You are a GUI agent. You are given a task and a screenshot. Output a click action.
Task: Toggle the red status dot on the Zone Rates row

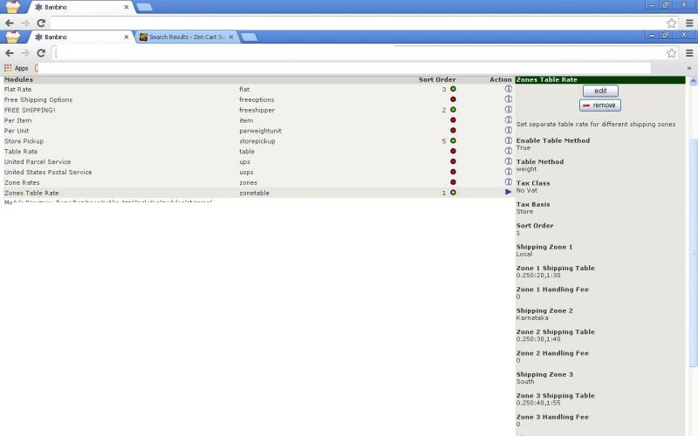453,182
